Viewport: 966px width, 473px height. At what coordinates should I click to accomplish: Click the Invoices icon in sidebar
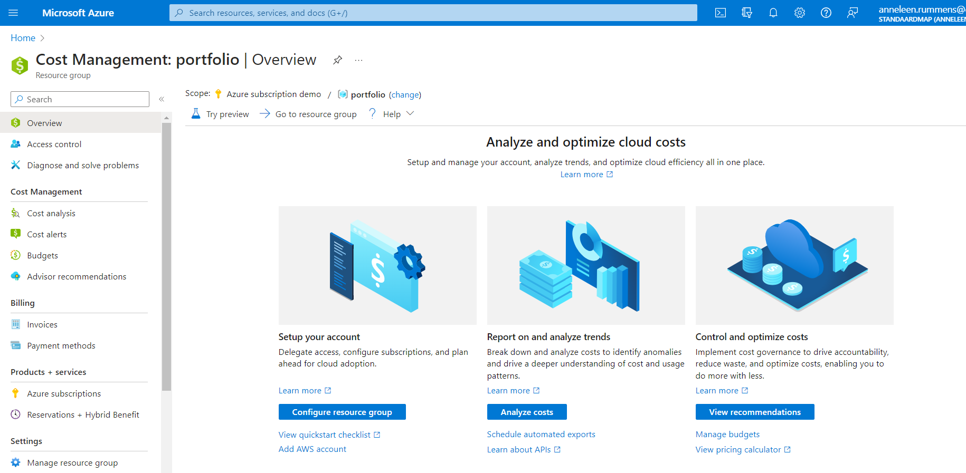[x=16, y=324]
